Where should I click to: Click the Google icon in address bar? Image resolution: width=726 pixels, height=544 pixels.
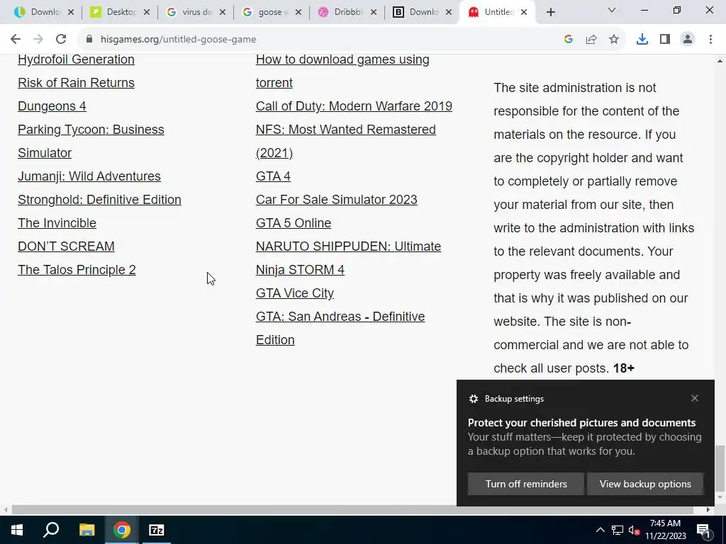pyautogui.click(x=569, y=40)
